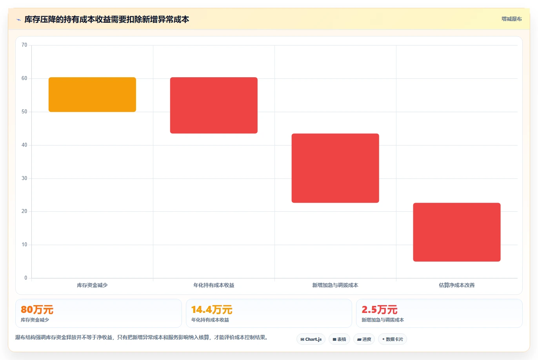Click the chart title 库存压降的持有成本收益
538x360 pixels.
[x=107, y=19]
